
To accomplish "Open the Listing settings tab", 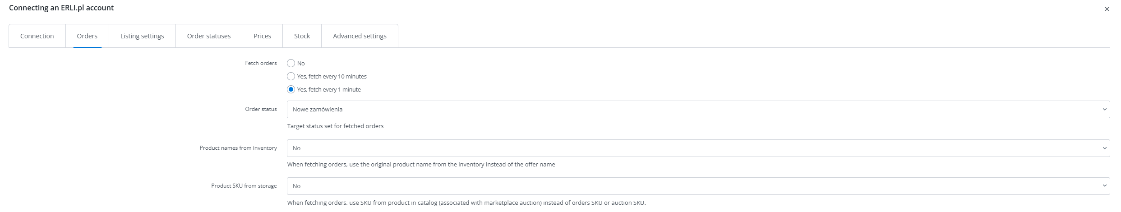I will [142, 36].
